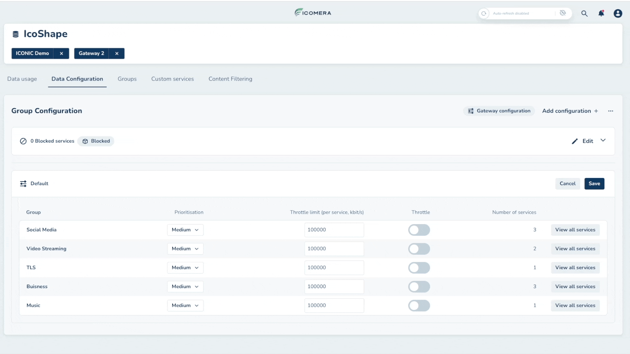Open the Content Filtering tab
This screenshot has width=630, height=354.
[230, 79]
